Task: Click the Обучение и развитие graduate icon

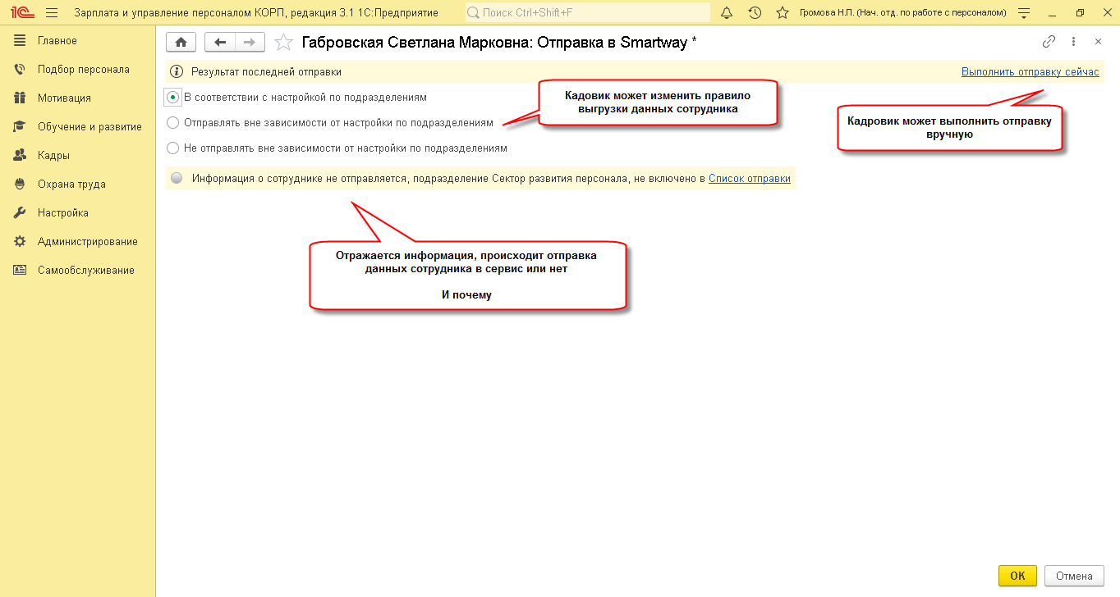Action: tap(20, 127)
